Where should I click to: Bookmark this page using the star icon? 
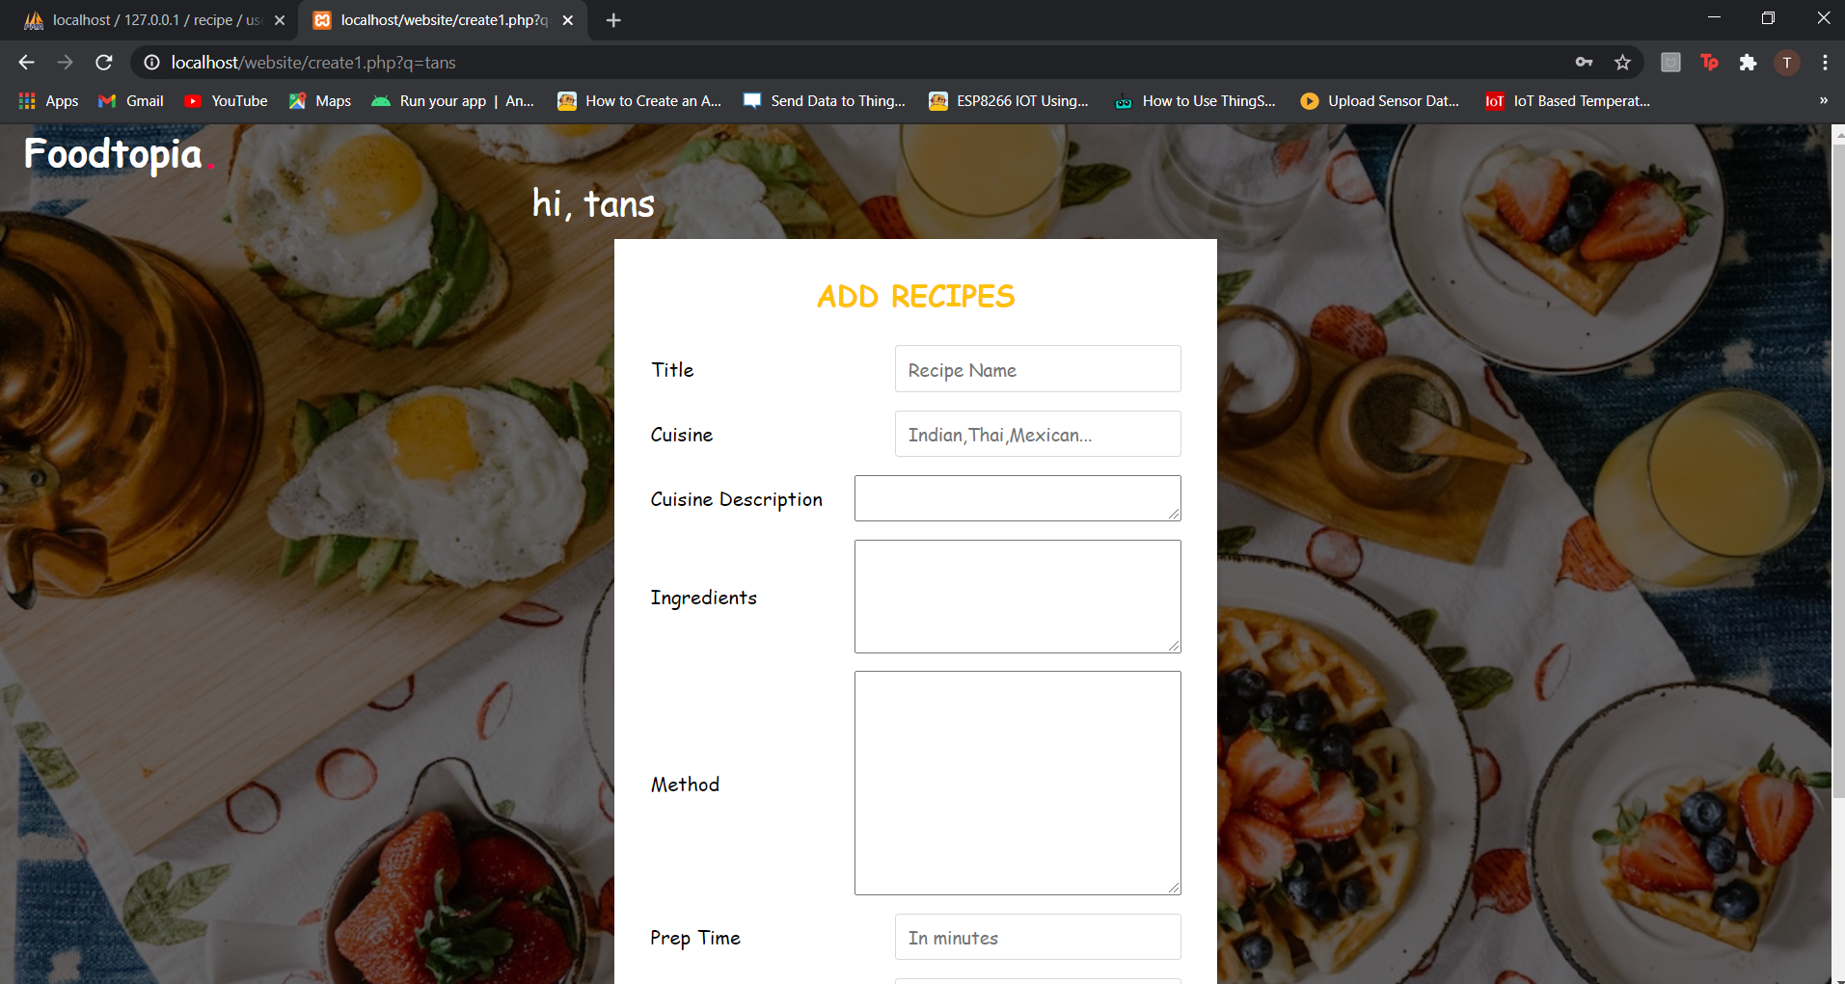click(x=1623, y=62)
